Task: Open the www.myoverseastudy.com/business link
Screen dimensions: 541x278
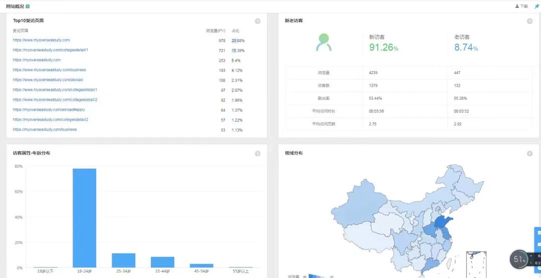Action: (49, 70)
